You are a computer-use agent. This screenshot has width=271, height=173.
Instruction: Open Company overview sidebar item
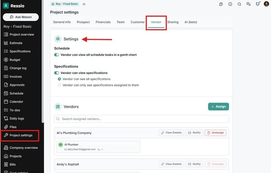21,148
